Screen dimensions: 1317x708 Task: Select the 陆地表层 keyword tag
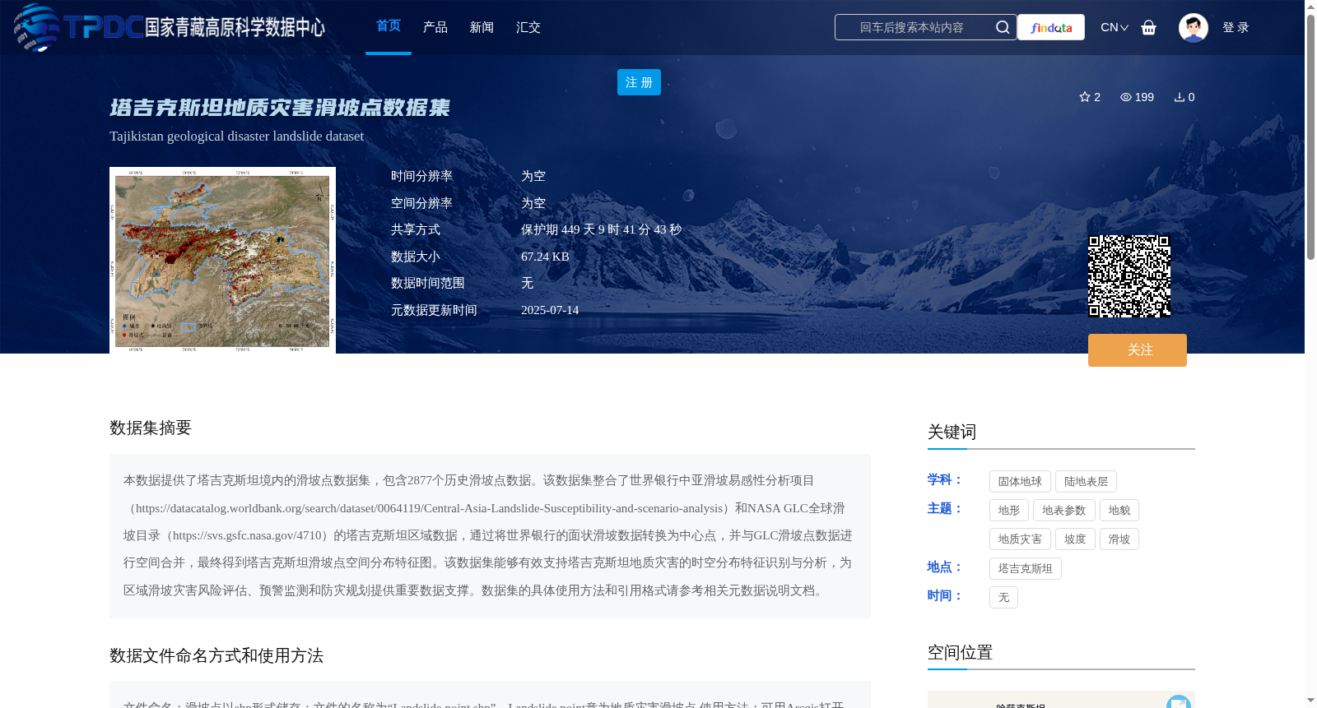(x=1086, y=482)
